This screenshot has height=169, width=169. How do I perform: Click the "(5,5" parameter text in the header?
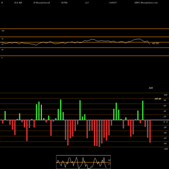pos(87,3)
